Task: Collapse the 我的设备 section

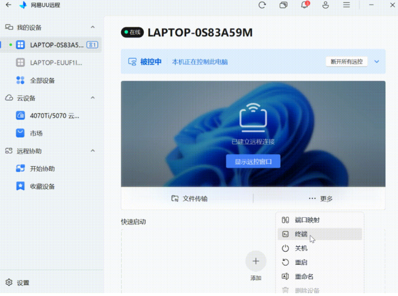Action: (93, 27)
